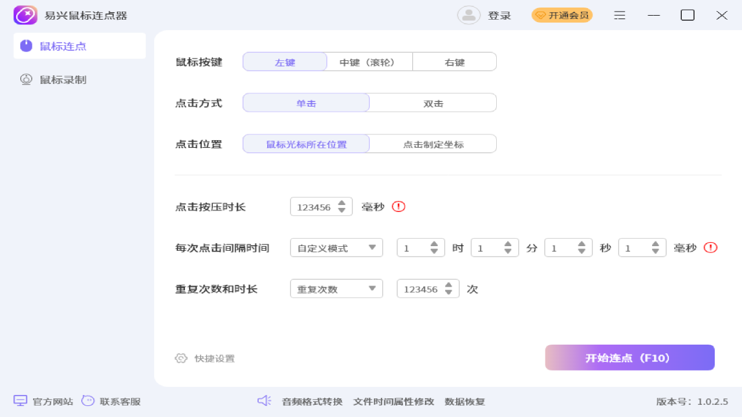Open the 开通会员 membership link
742x417 pixels.
coord(562,15)
